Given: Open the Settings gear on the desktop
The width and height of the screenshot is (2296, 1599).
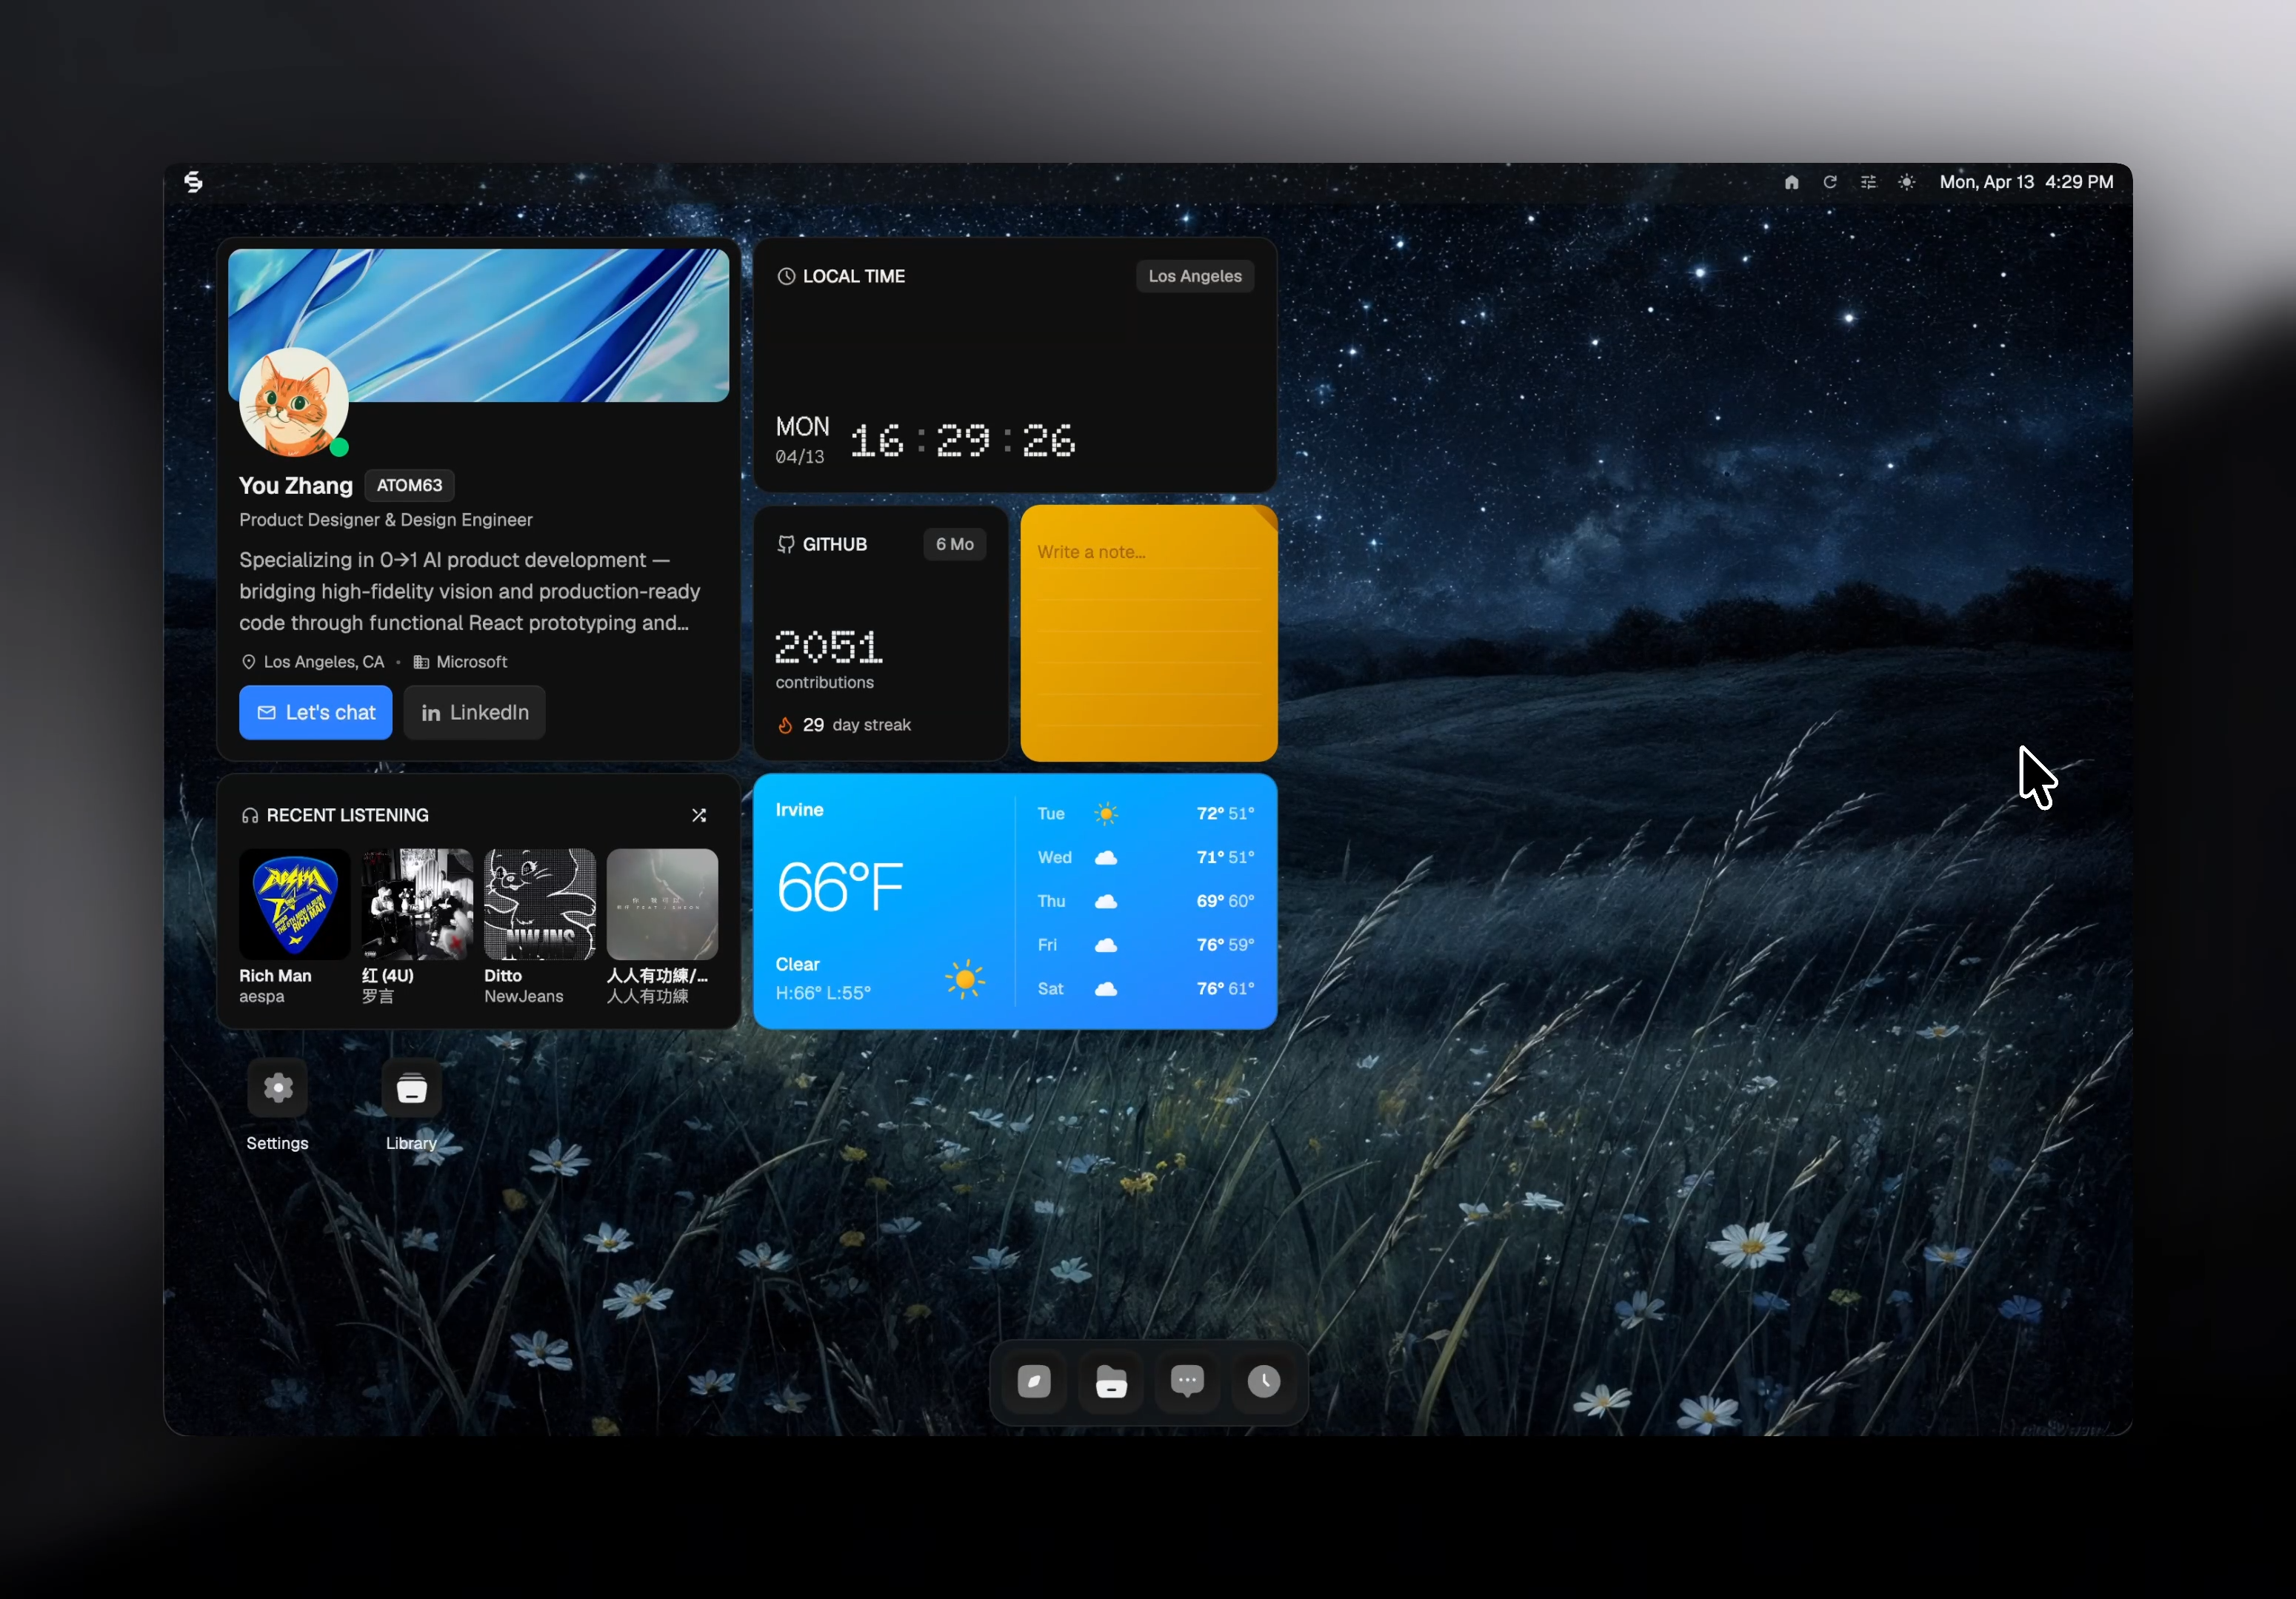Looking at the screenshot, I should (x=277, y=1088).
